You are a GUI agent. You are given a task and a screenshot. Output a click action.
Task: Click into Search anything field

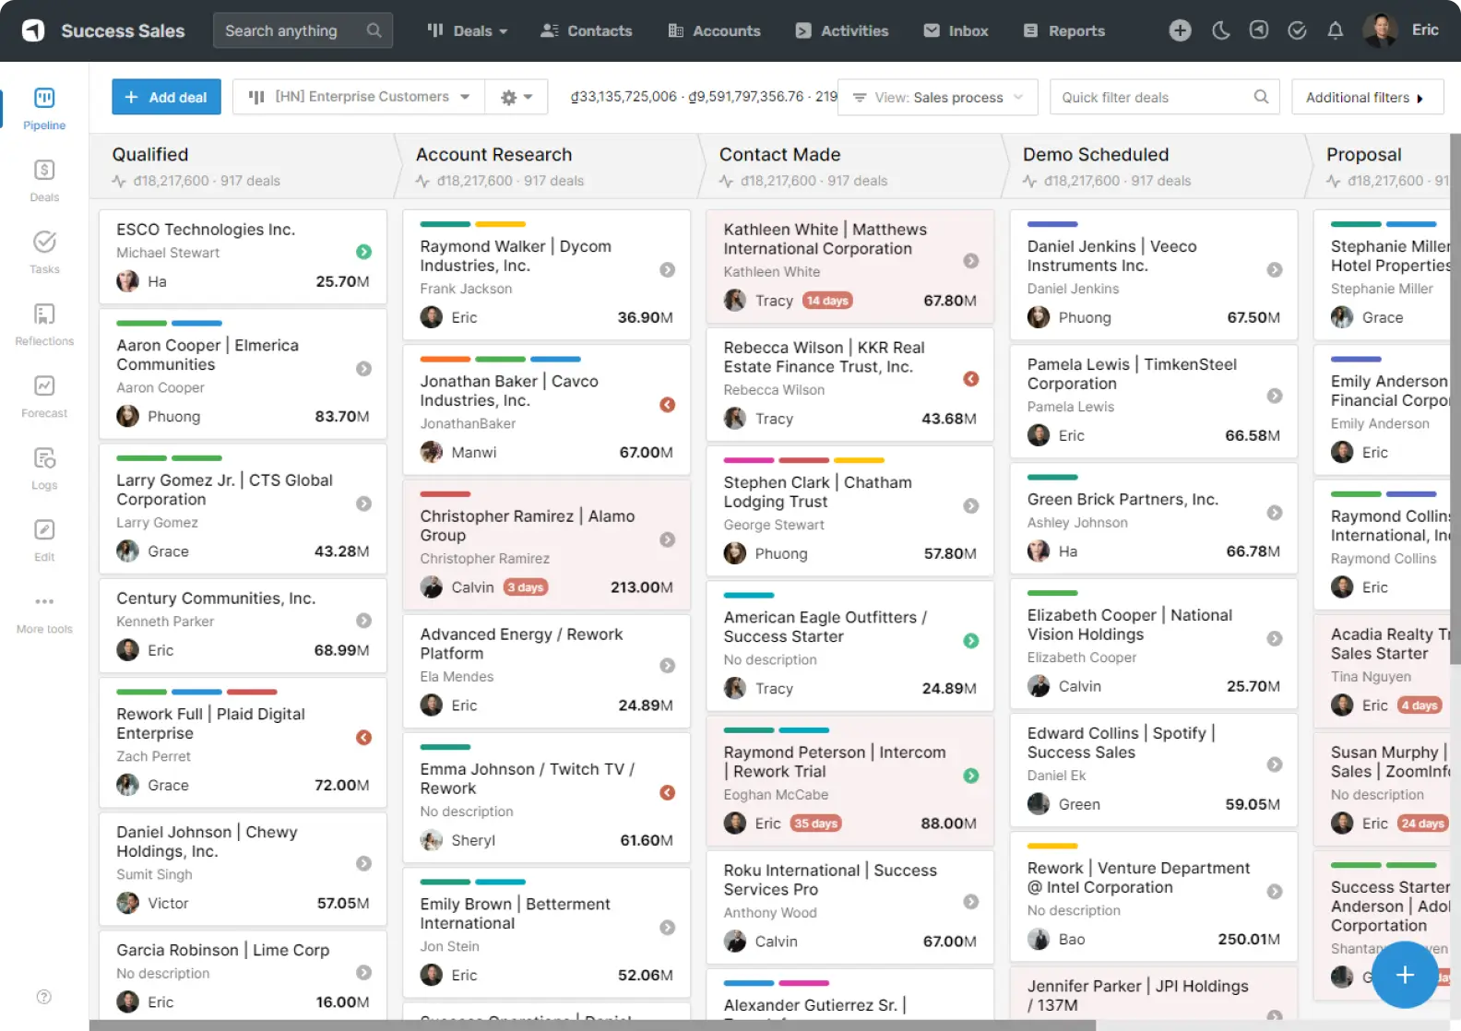click(303, 30)
